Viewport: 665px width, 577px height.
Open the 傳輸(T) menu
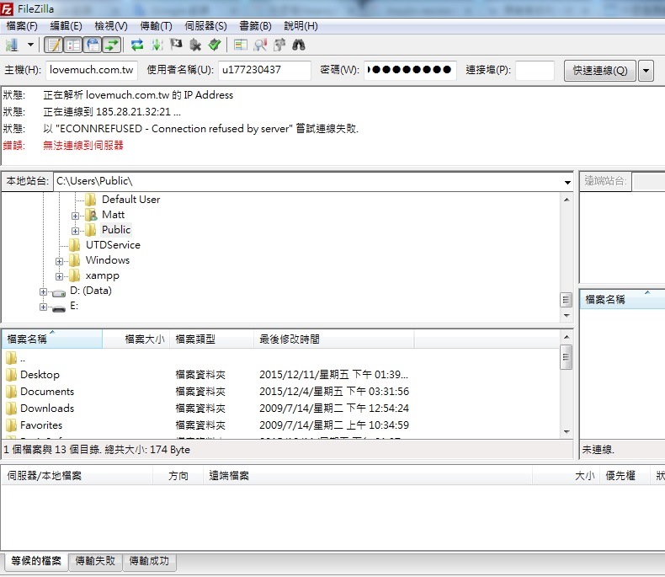[x=156, y=26]
